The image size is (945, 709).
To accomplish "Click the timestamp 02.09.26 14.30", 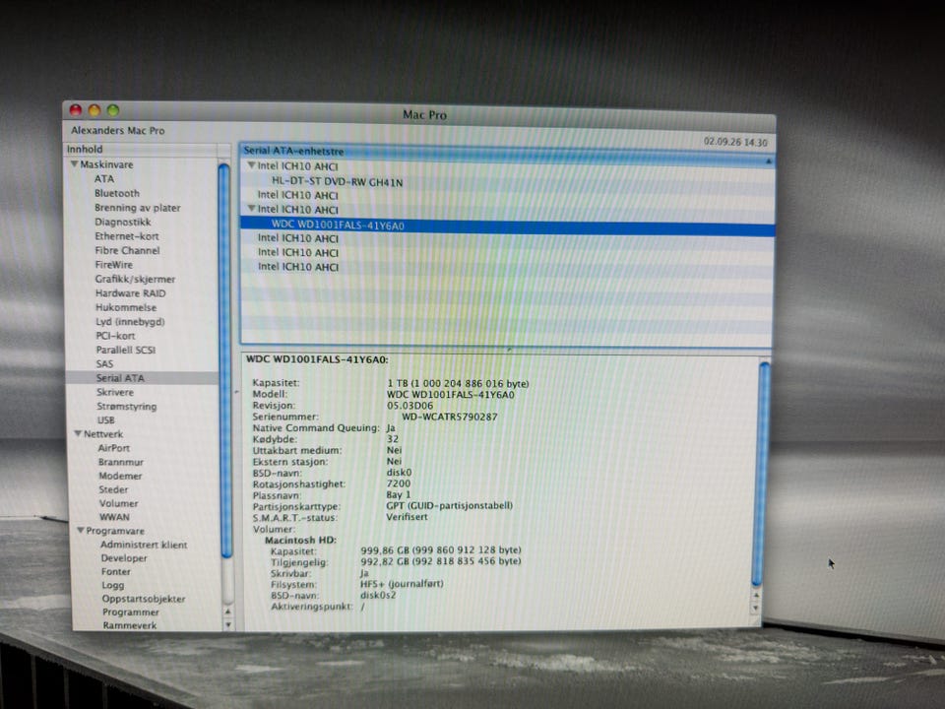I will (735, 142).
